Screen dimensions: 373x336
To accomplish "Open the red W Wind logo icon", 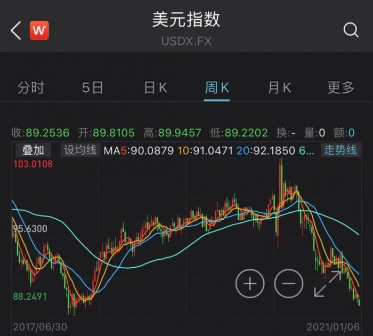I will [x=39, y=30].
